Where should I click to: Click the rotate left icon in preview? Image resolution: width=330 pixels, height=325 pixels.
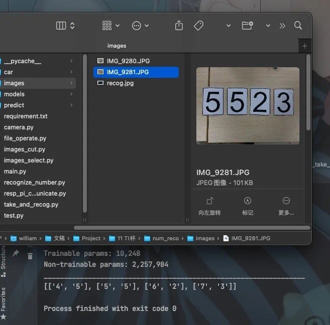pyautogui.click(x=209, y=201)
